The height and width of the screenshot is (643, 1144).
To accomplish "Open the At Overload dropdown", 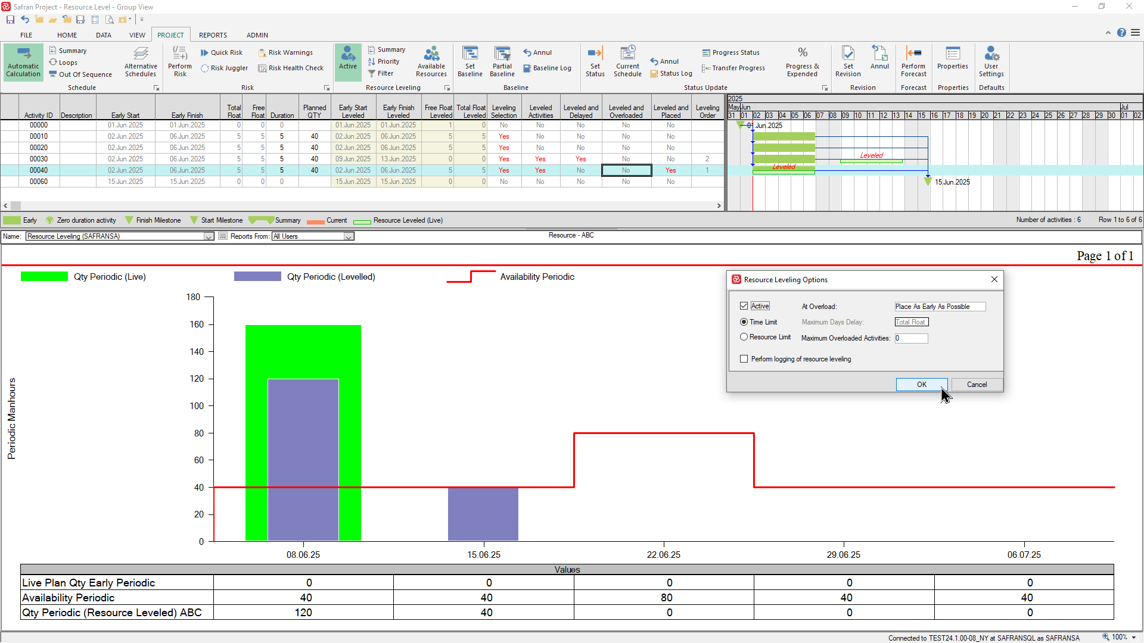I will [940, 307].
